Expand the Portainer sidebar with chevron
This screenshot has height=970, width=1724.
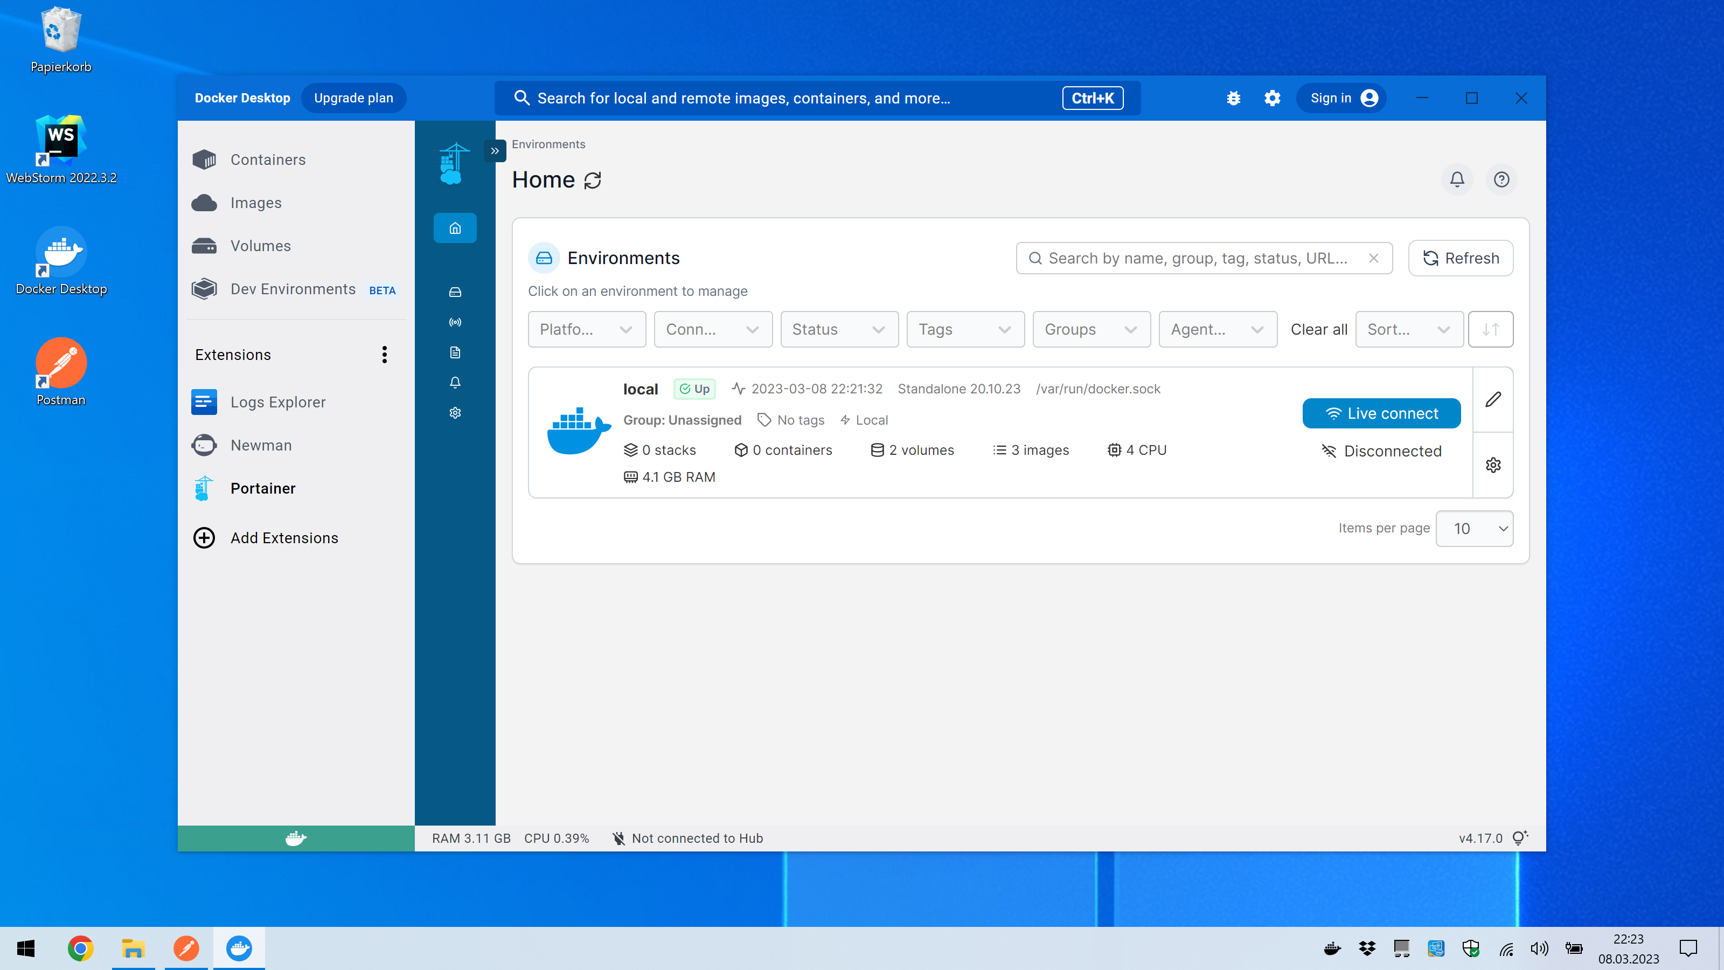pos(495,151)
